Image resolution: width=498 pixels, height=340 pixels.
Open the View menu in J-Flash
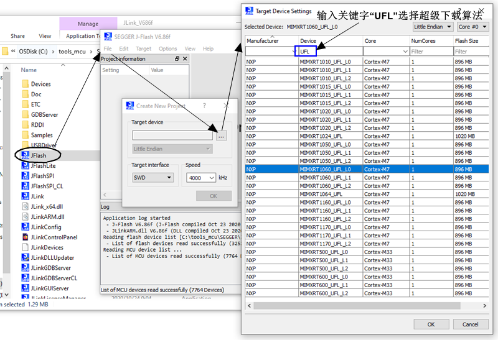point(190,48)
